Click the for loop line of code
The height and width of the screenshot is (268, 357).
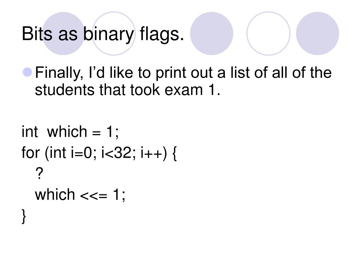tap(99, 153)
